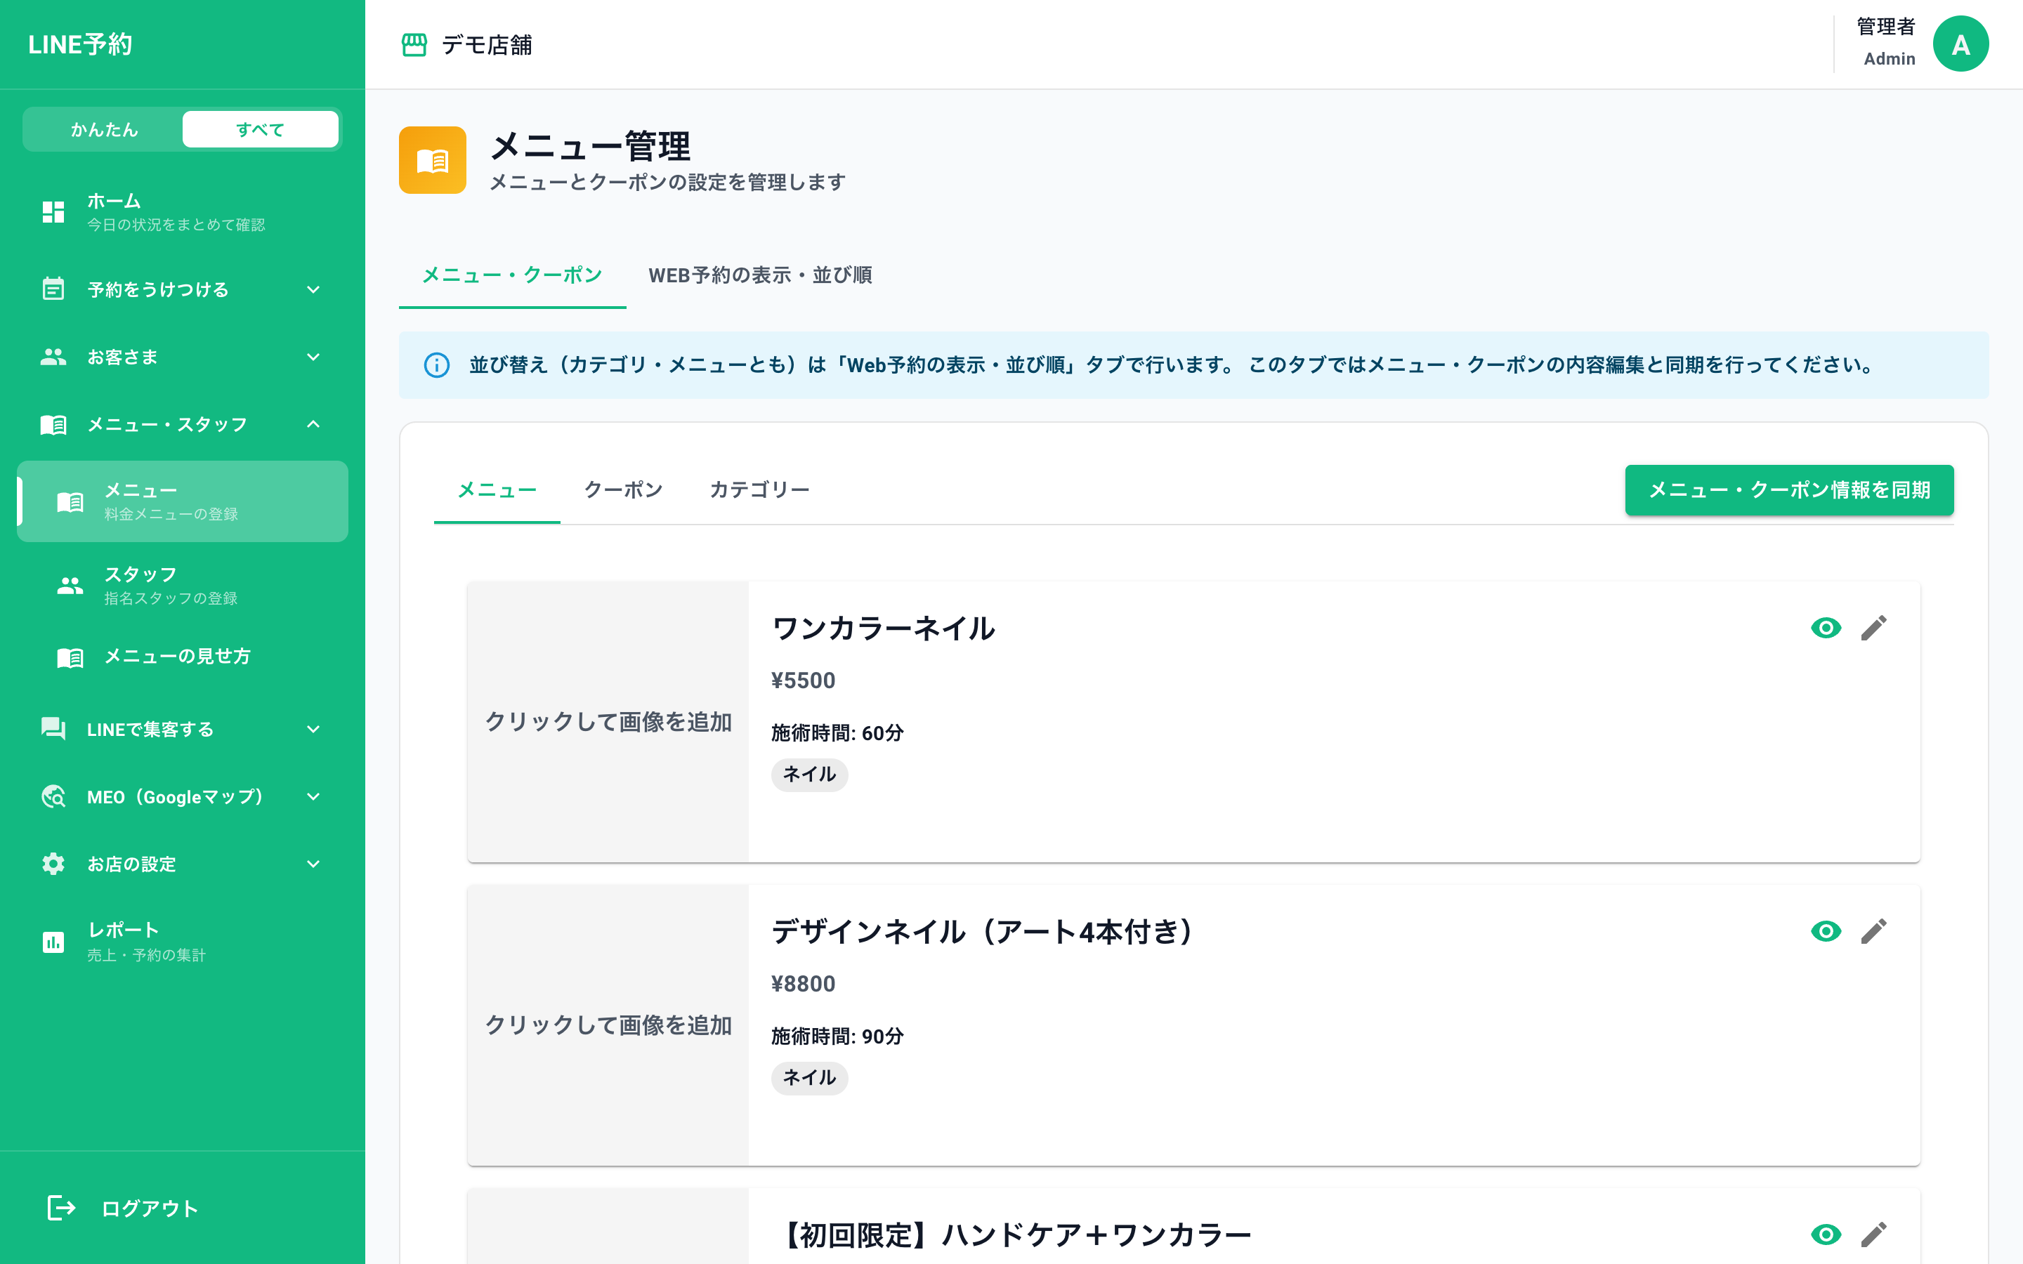
Task: Click the gear icon for お店の設定
Action: (53, 864)
